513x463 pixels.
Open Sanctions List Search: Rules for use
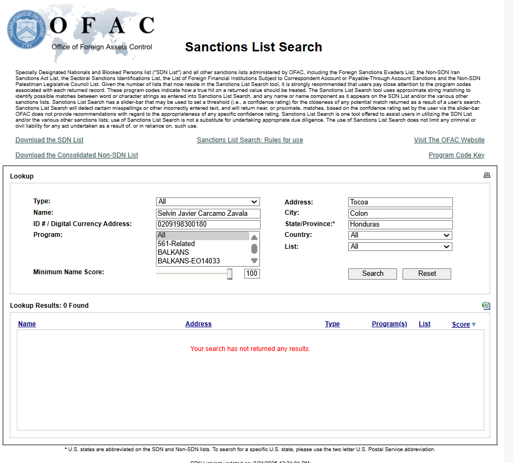(250, 140)
